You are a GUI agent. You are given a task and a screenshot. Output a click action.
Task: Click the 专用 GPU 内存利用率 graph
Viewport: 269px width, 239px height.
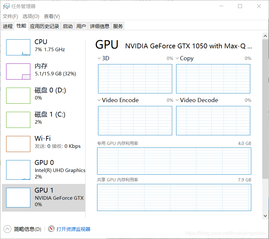point(174,161)
